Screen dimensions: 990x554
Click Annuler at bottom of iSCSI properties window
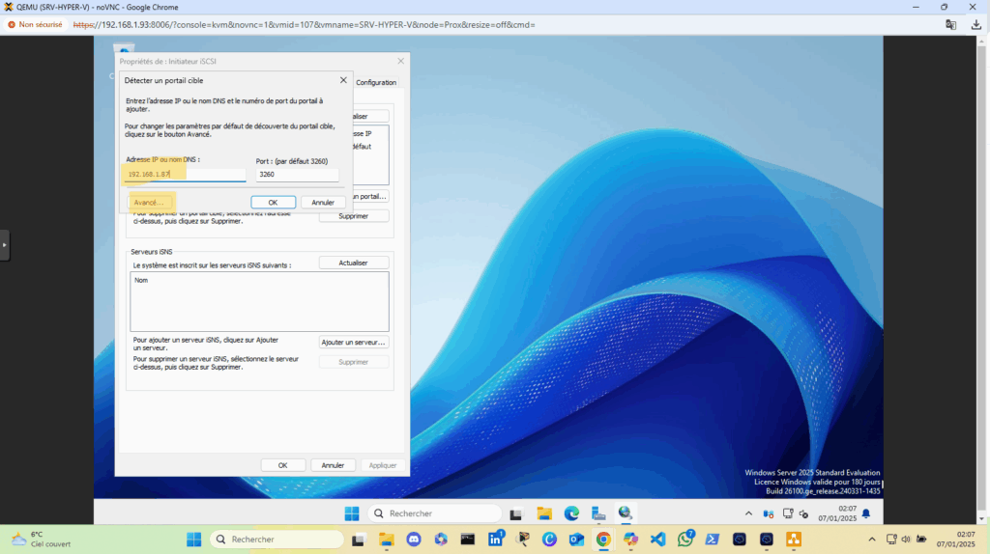tap(333, 465)
